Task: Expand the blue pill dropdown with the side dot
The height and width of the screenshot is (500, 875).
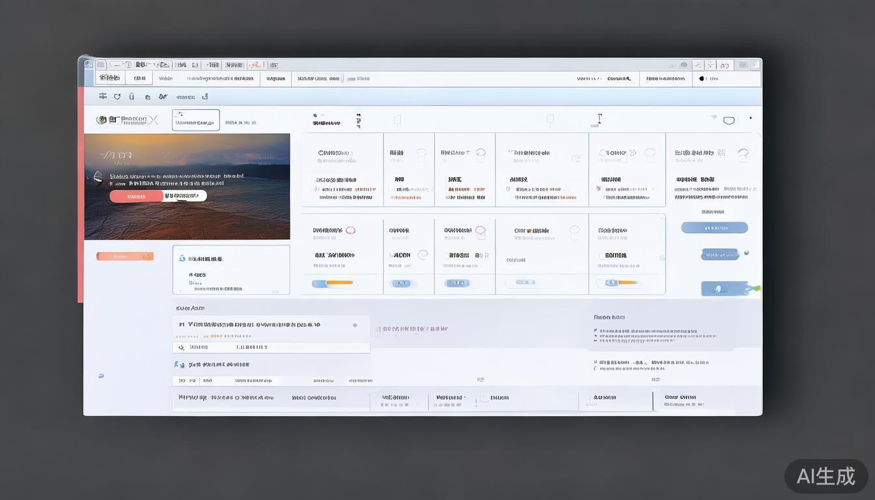Action: pyautogui.click(x=719, y=255)
